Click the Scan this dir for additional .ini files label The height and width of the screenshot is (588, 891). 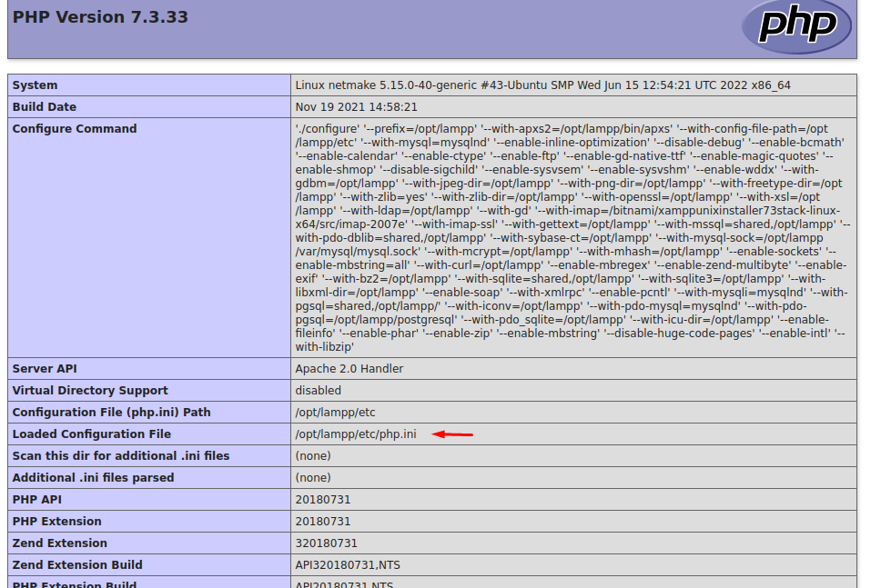[x=121, y=456]
